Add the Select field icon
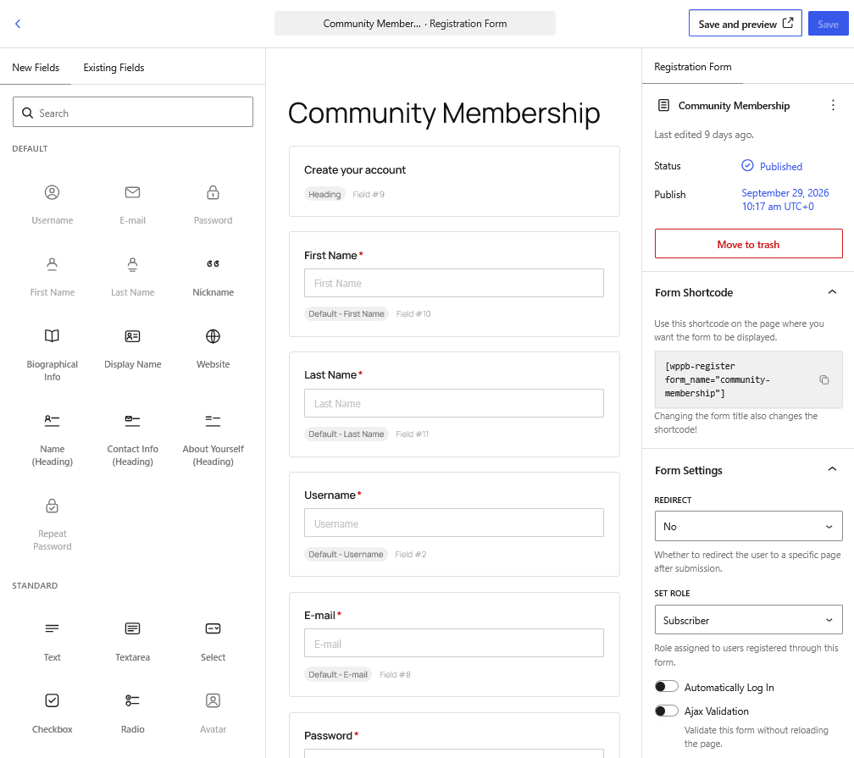This screenshot has width=854, height=758. click(213, 629)
